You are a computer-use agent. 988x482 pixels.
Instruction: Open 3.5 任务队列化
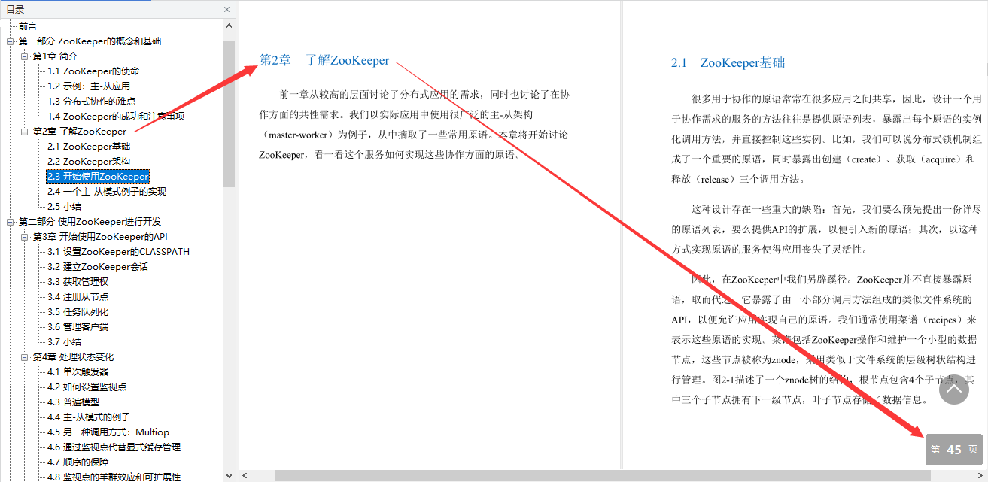tap(78, 312)
